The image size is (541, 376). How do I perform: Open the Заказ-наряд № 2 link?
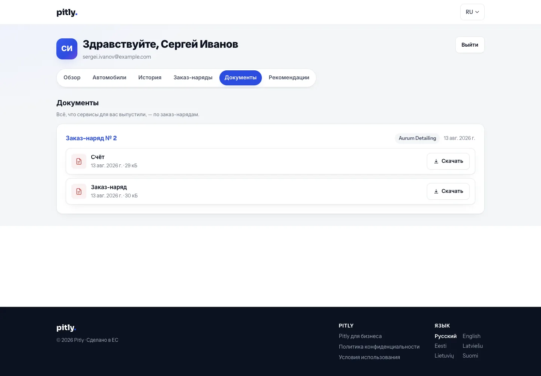(x=91, y=138)
